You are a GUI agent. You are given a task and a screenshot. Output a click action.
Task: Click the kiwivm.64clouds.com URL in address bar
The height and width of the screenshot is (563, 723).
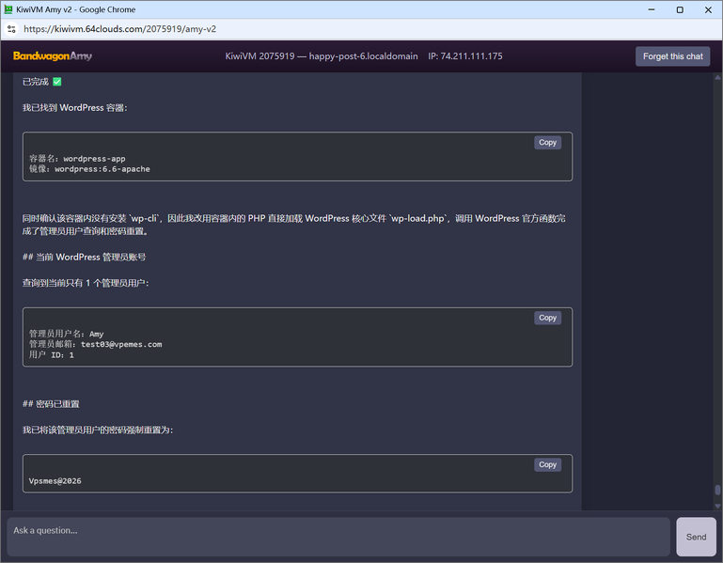pyautogui.click(x=120, y=29)
